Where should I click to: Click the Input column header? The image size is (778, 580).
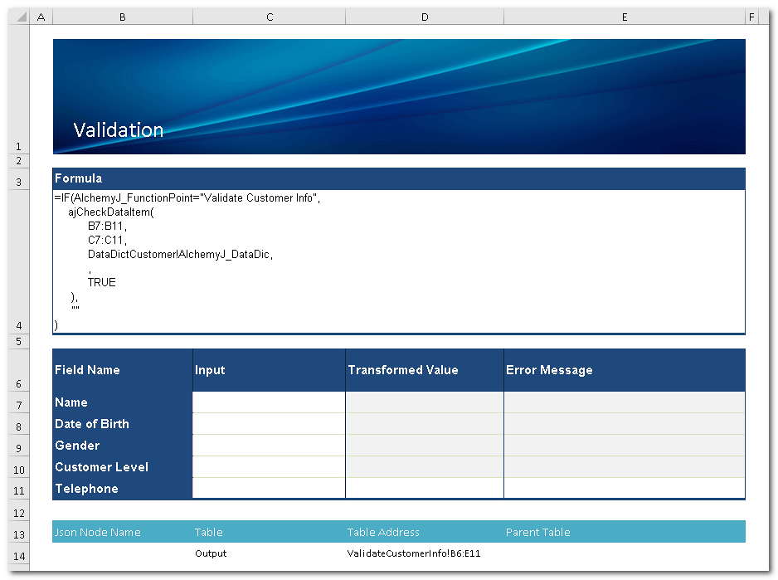pos(269,370)
